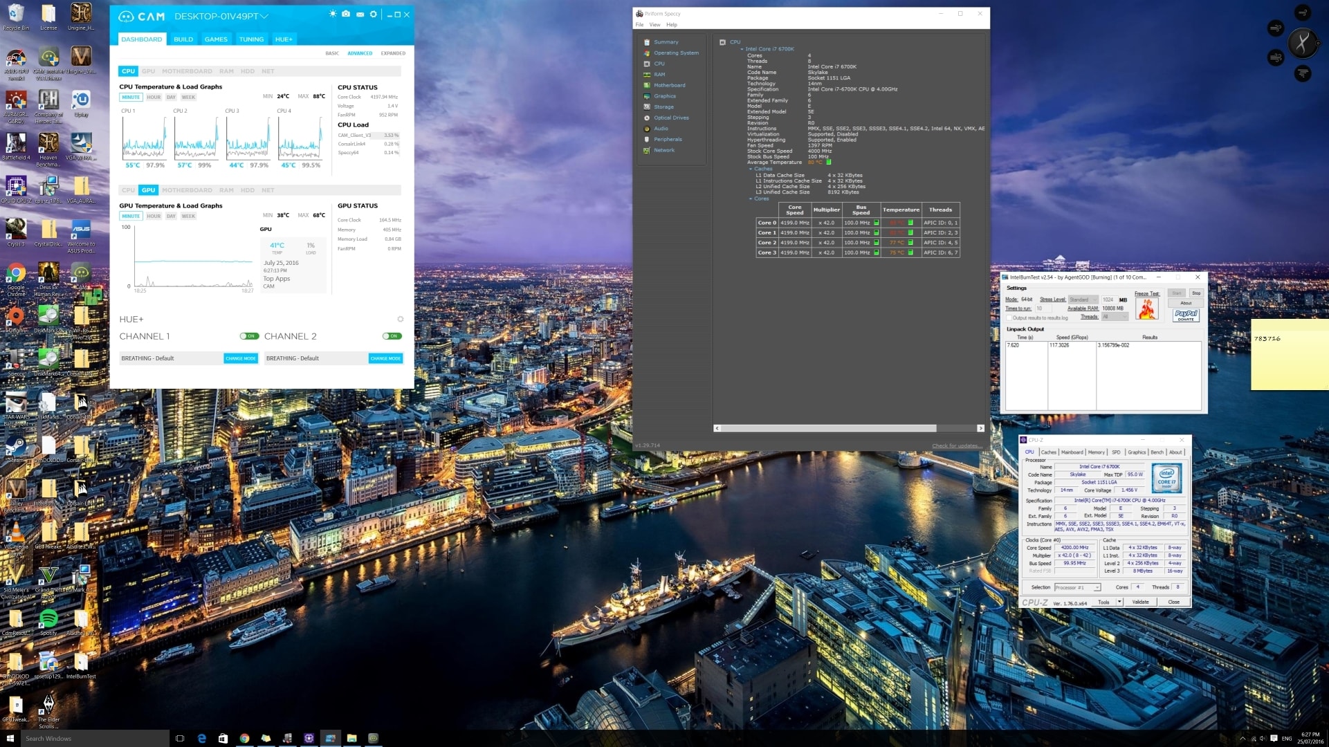Click the PayPal Donate image in IntelBurnTest
This screenshot has width=1329, height=747.
(1186, 315)
